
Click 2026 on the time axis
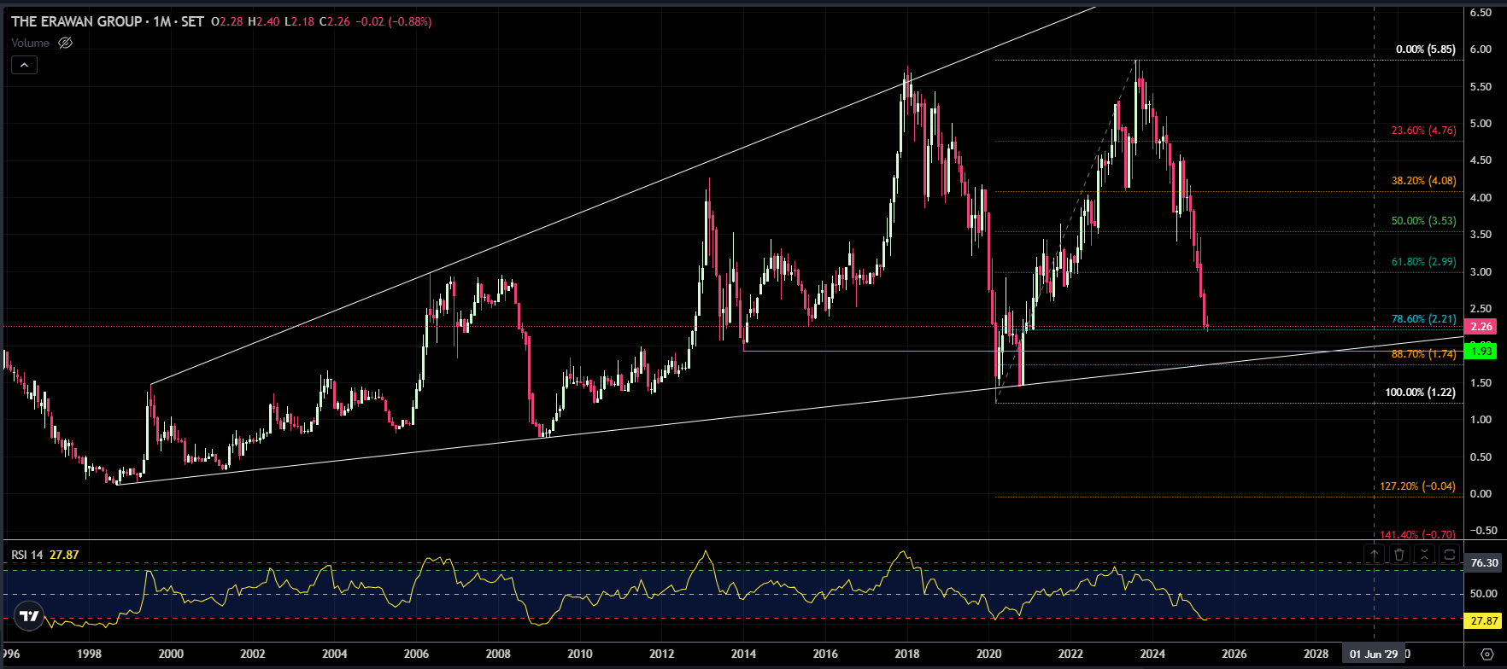1234,654
